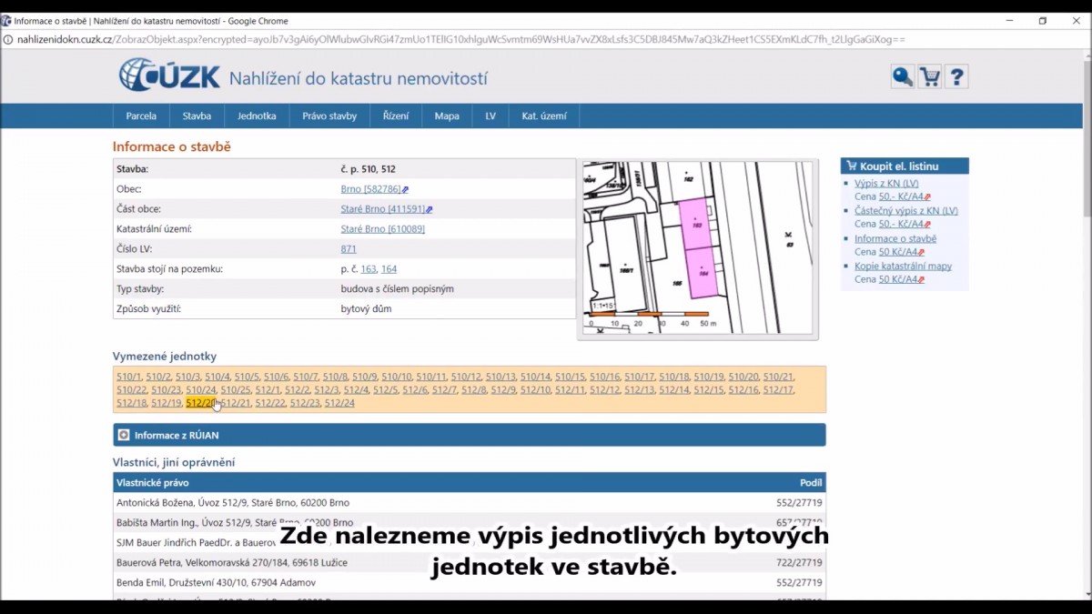Click Kopie katastrální mapy link
Image resolution: width=1092 pixels, height=614 pixels.
click(x=903, y=267)
